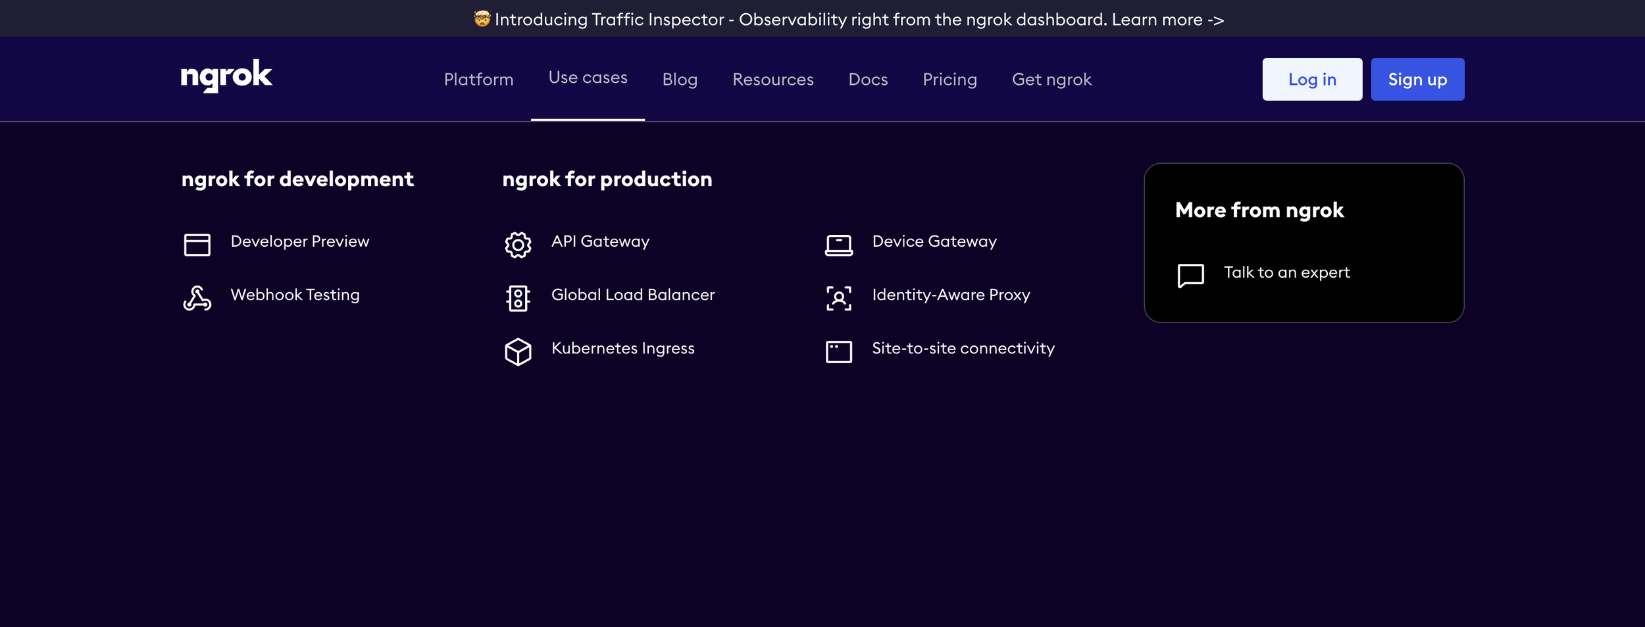This screenshot has height=627, width=1645.
Task: Open the API Gateway link
Action: (600, 241)
